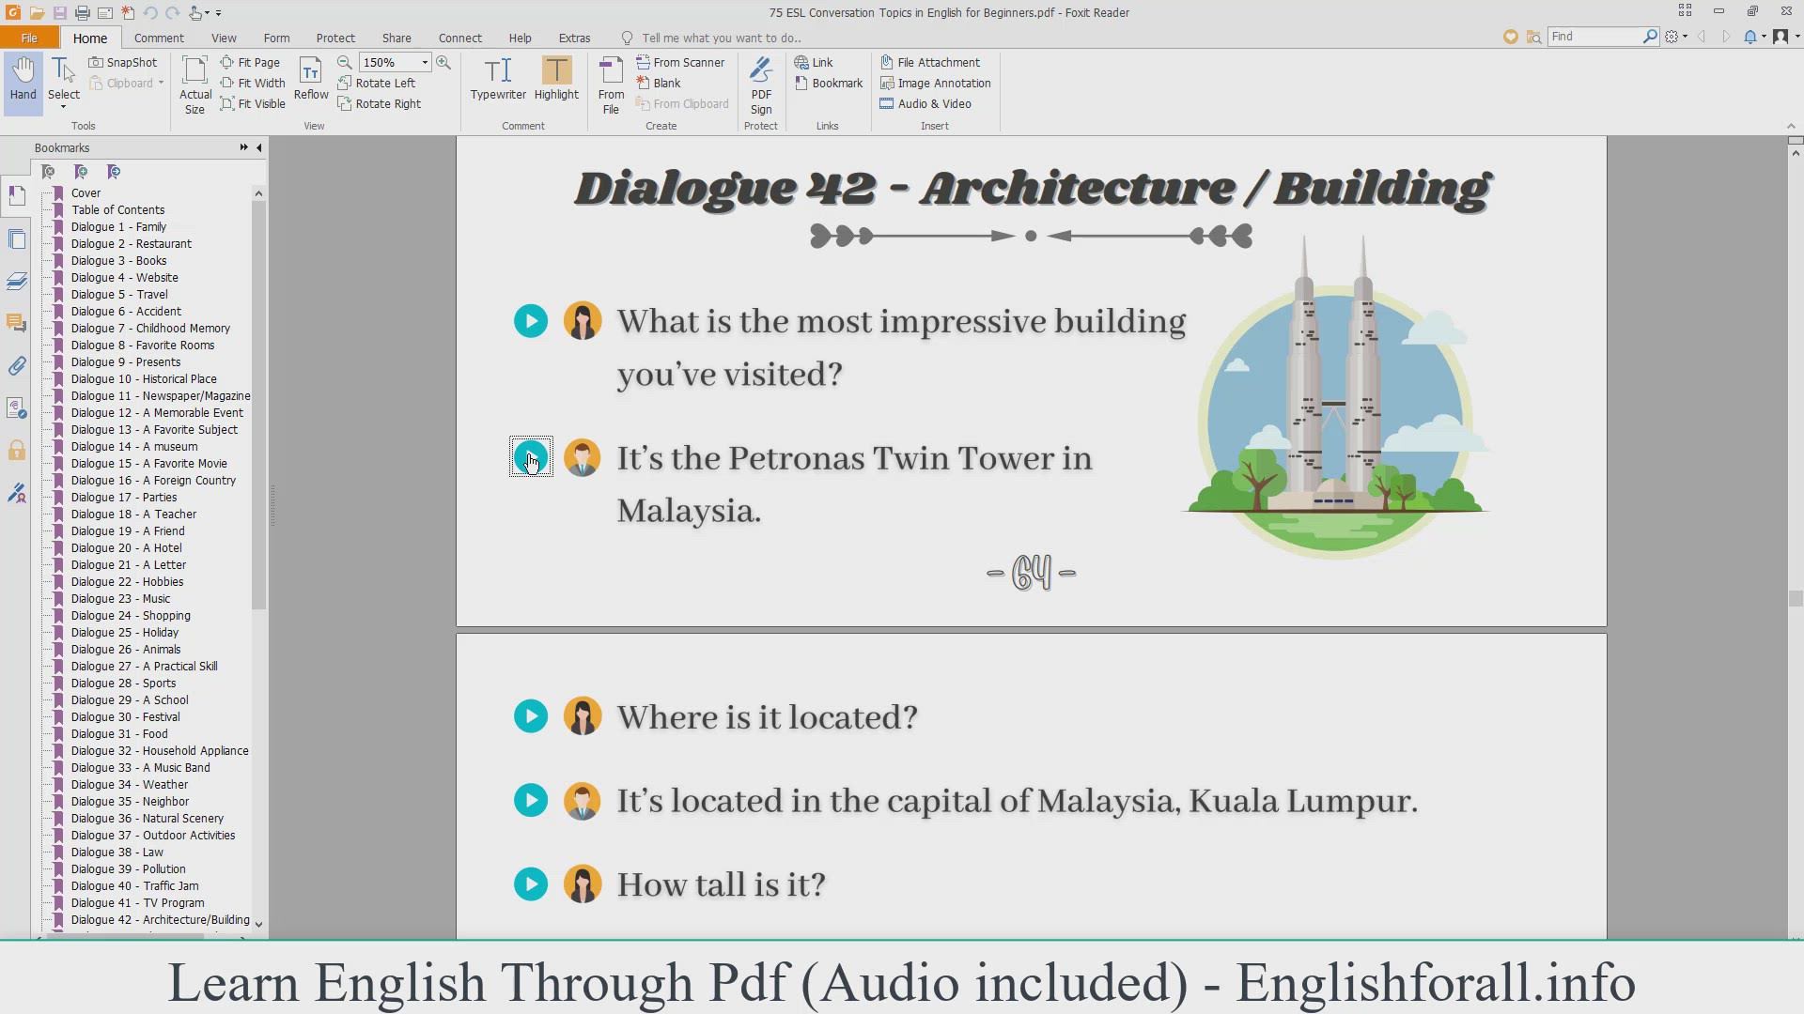Go to bookmark Dialogue 36 - Natural Scenery

pos(147,818)
